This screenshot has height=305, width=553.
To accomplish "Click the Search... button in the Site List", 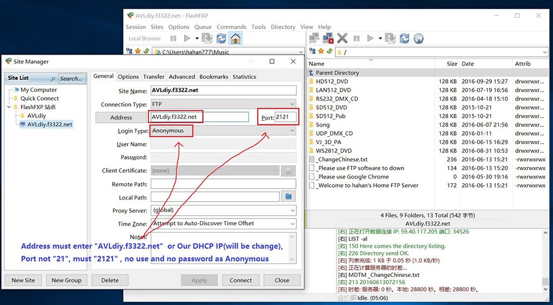I will (72, 78).
